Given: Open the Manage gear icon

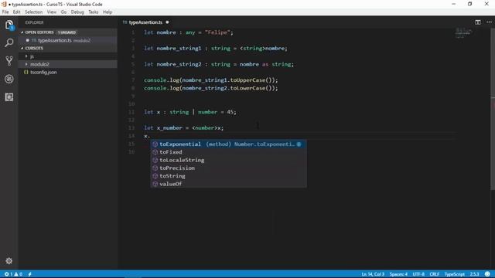Looking at the screenshot, I should [9, 261].
